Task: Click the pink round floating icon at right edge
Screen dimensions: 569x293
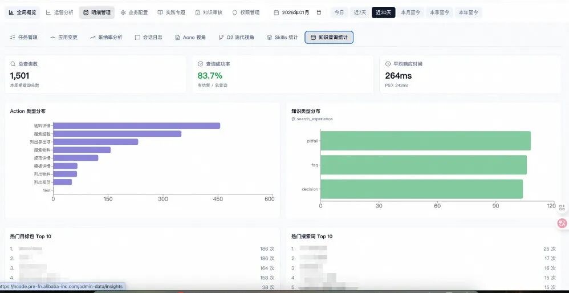Action: (563, 223)
